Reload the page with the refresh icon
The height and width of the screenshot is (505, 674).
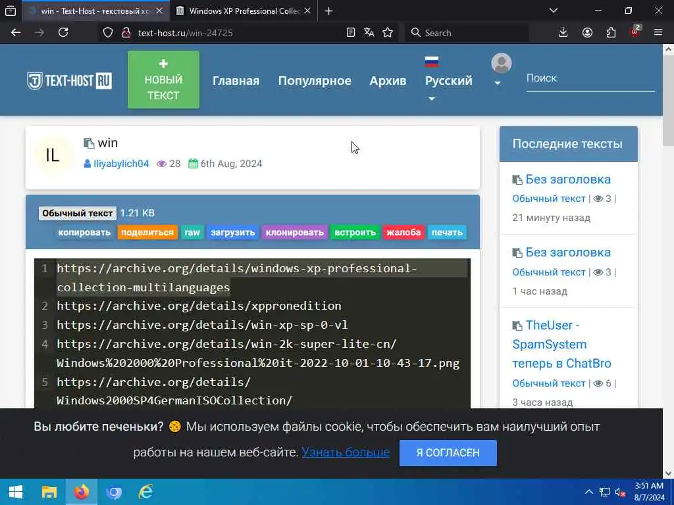coord(63,33)
